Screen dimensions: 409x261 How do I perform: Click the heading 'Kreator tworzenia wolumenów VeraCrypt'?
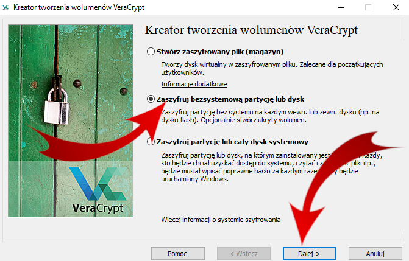(x=251, y=30)
